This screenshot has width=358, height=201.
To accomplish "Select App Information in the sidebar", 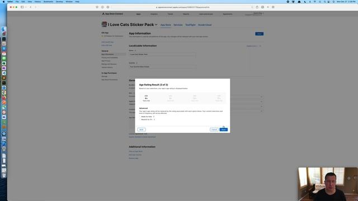I will click(x=114, y=54).
